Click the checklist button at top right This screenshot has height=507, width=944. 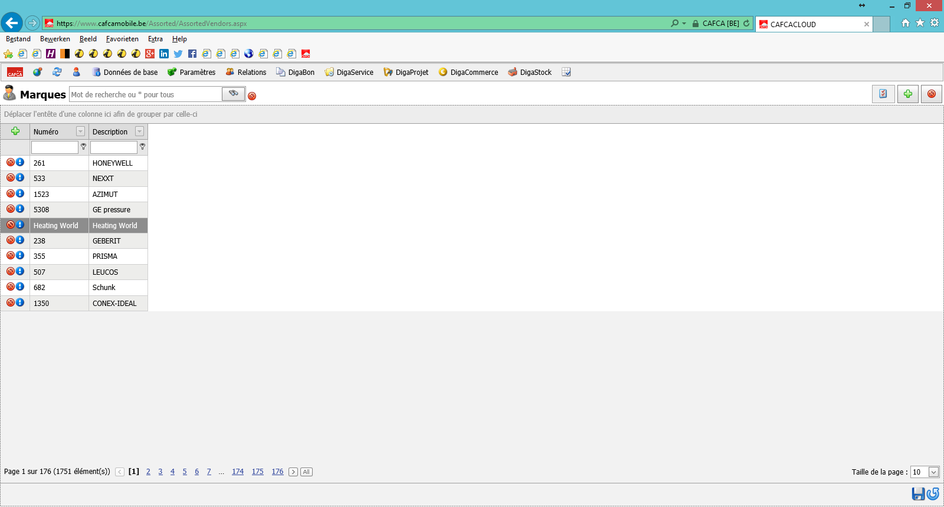coord(883,94)
